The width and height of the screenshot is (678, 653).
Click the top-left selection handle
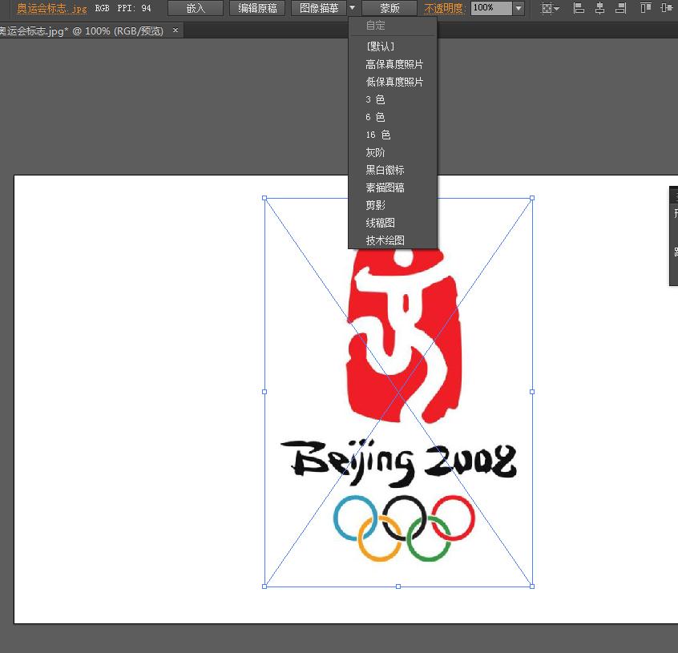tap(264, 198)
